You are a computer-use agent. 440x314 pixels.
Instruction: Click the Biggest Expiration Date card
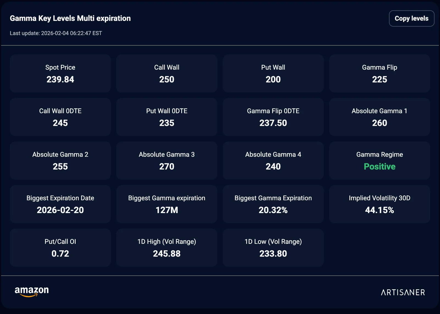[60, 204]
